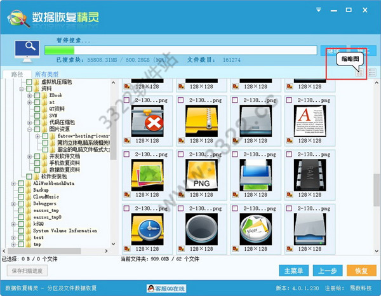Open the Slicer image
This screenshot has height=296, width=381.
[x=256, y=229]
